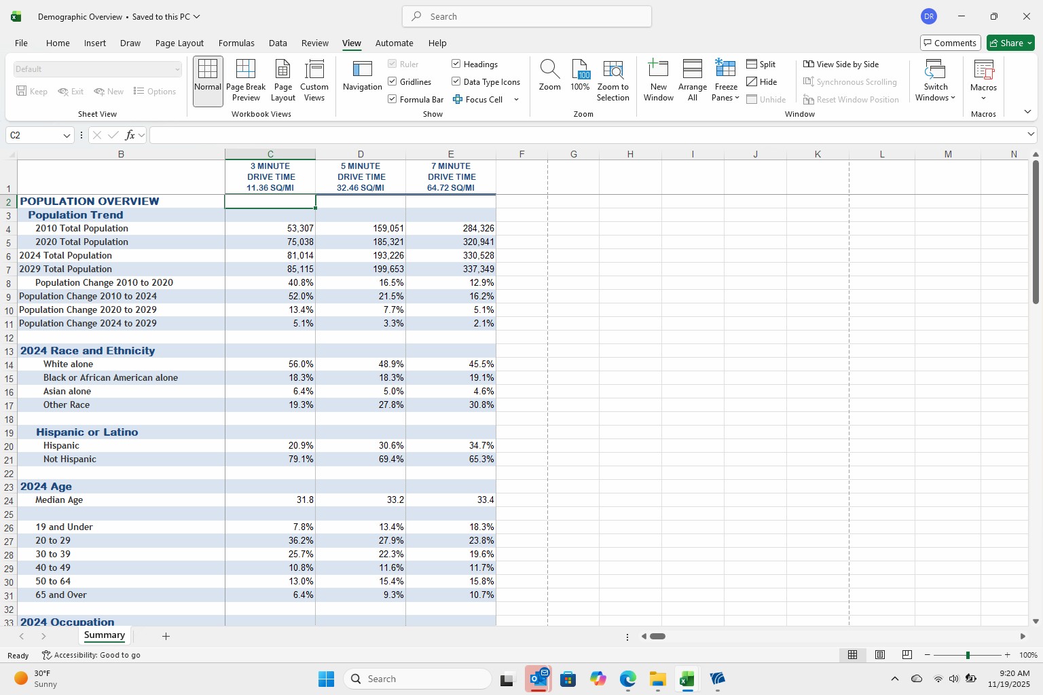Open Microsoft Edge from the taskbar
The width and height of the screenshot is (1043, 695).
[627, 679]
